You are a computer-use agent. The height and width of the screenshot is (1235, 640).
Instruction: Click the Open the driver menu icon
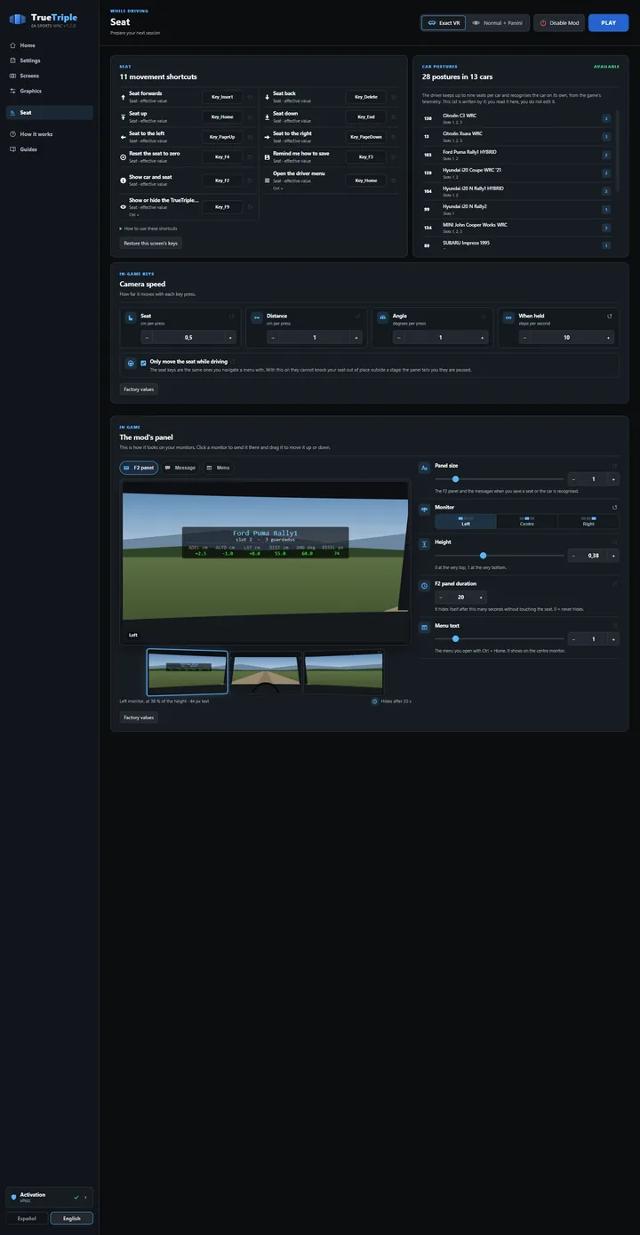(267, 180)
